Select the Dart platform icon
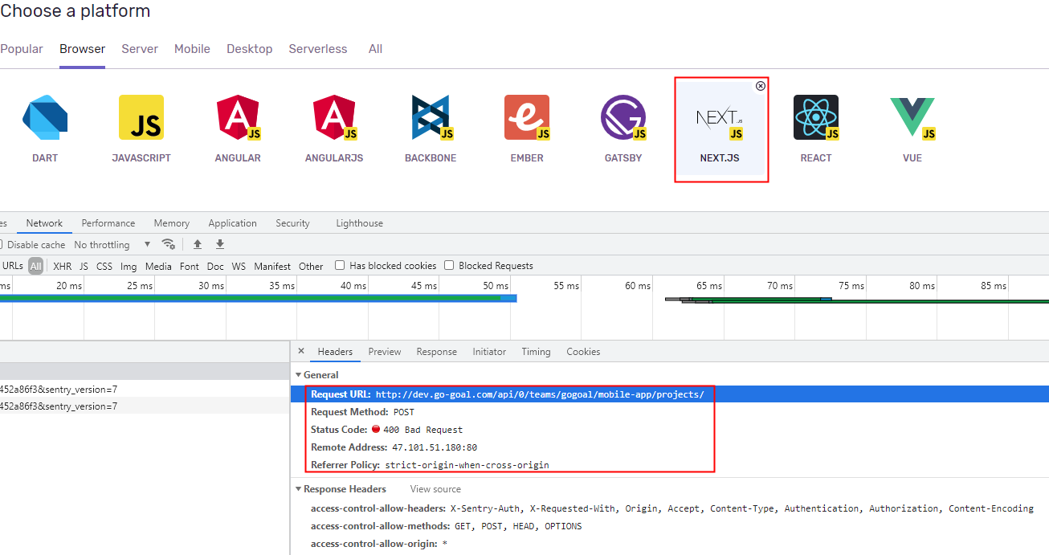Viewport: 1049px width, 555px height. pos(45,117)
